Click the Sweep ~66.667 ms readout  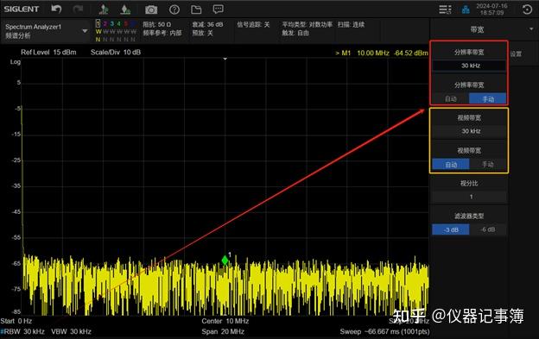(384, 331)
